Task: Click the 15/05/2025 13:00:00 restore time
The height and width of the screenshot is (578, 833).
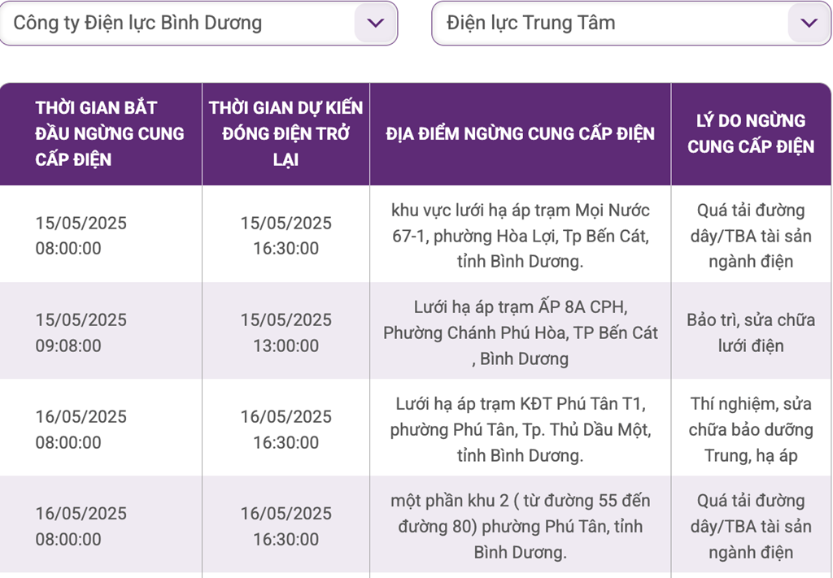Action: pyautogui.click(x=286, y=332)
